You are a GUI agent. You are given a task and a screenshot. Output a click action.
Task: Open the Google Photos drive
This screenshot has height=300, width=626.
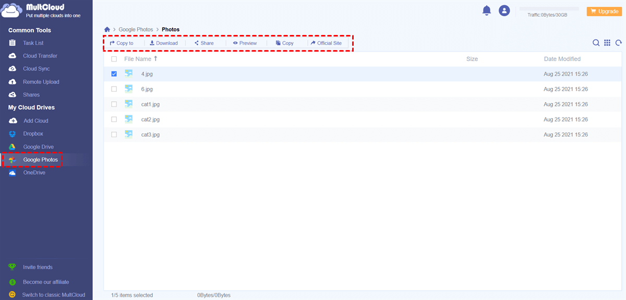click(41, 160)
